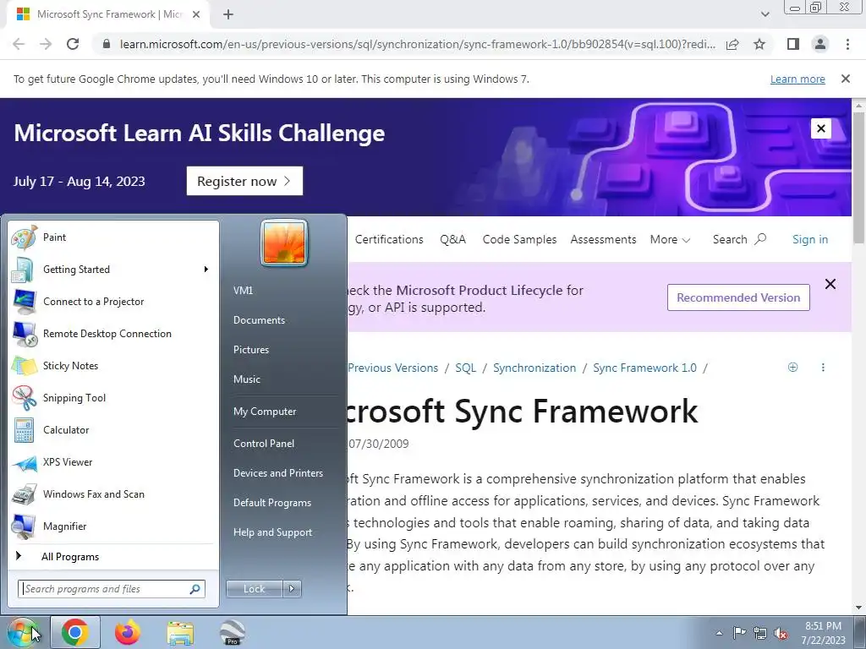Focus the Search programs and files box
The width and height of the screenshot is (866, 649).
pos(112,589)
